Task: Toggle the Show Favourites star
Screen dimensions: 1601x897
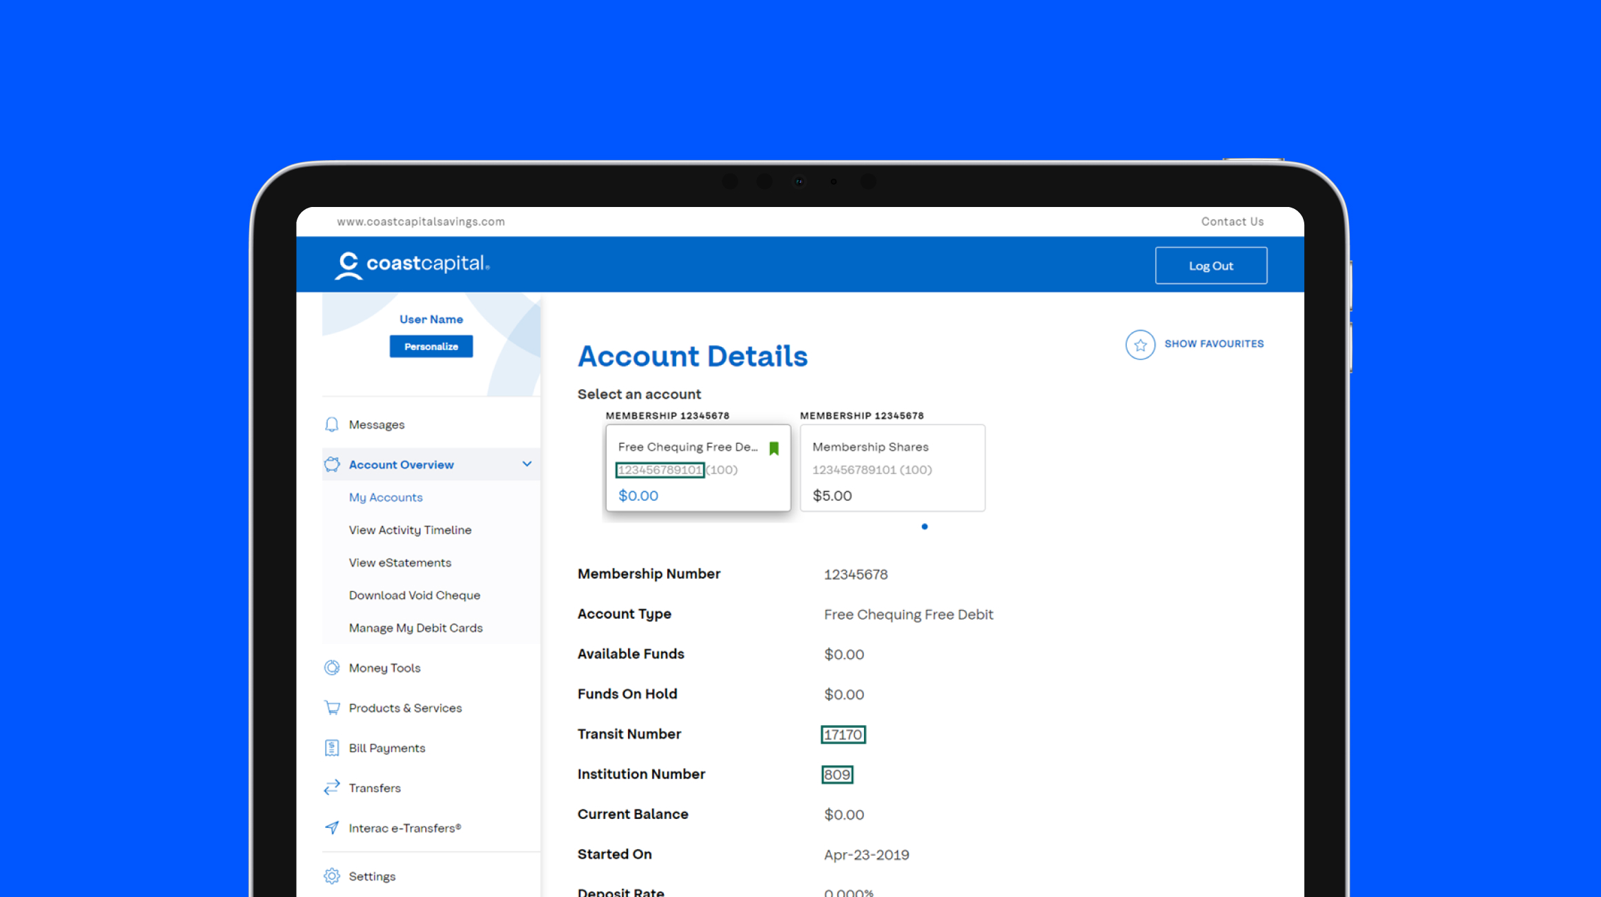Action: point(1140,344)
